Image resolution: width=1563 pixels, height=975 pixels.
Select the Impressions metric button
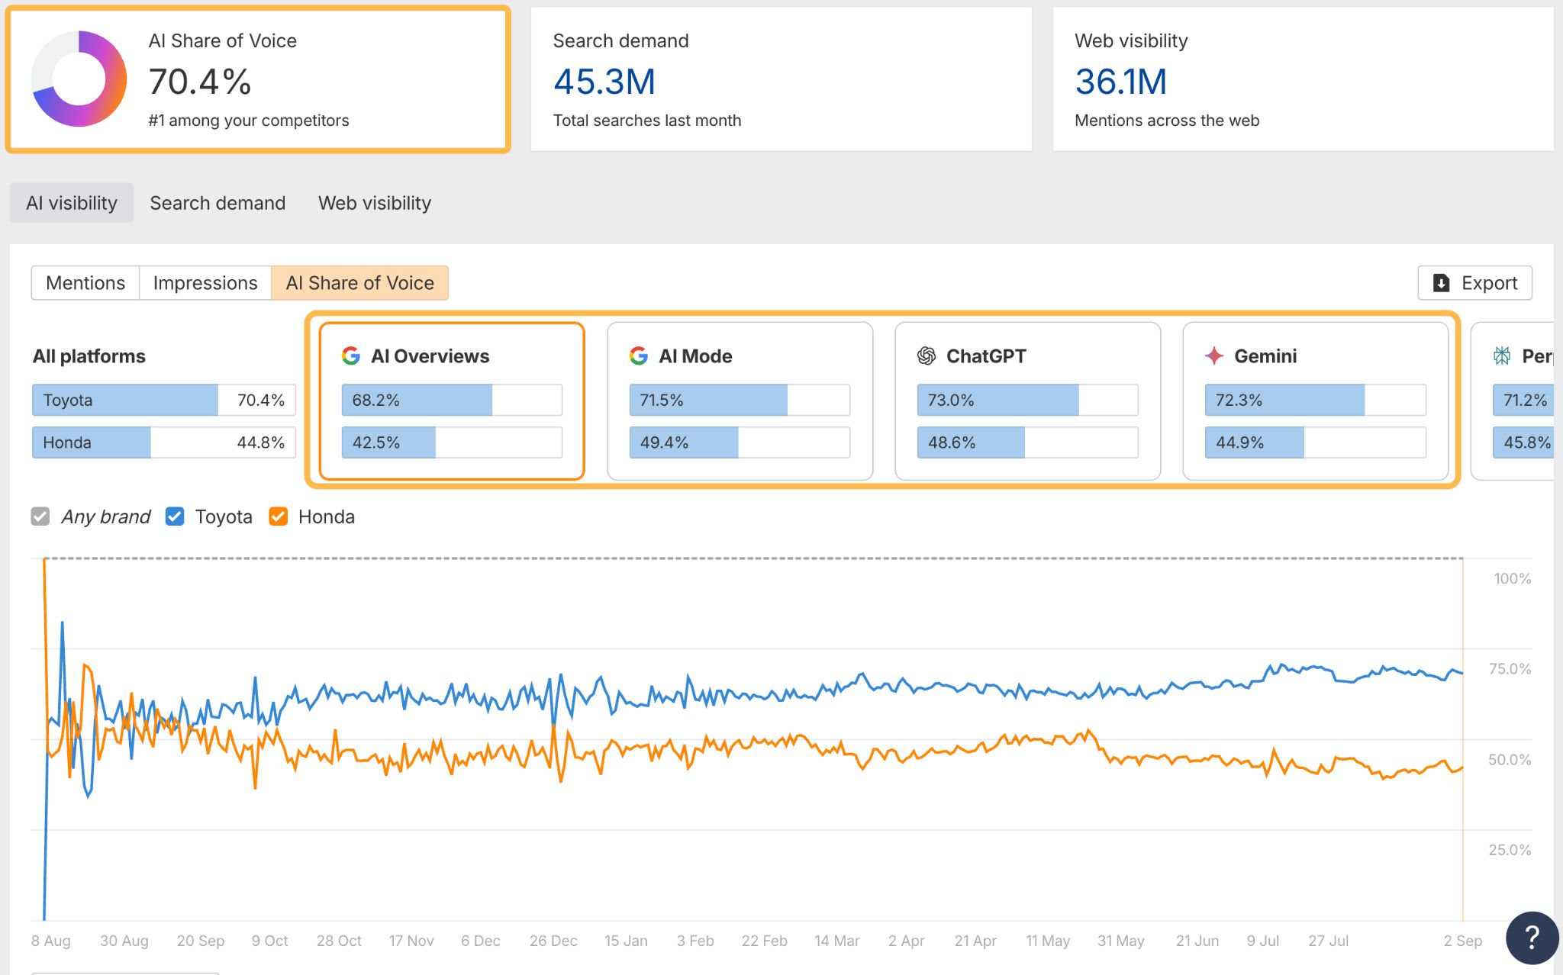pyautogui.click(x=205, y=283)
